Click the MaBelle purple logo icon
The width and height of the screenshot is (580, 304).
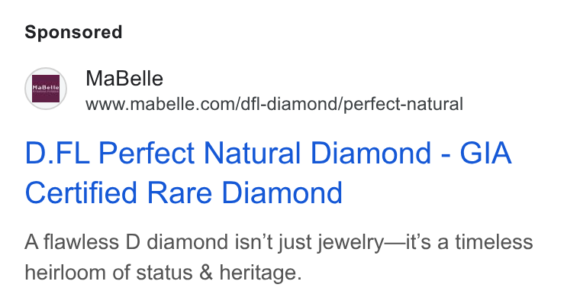46,89
